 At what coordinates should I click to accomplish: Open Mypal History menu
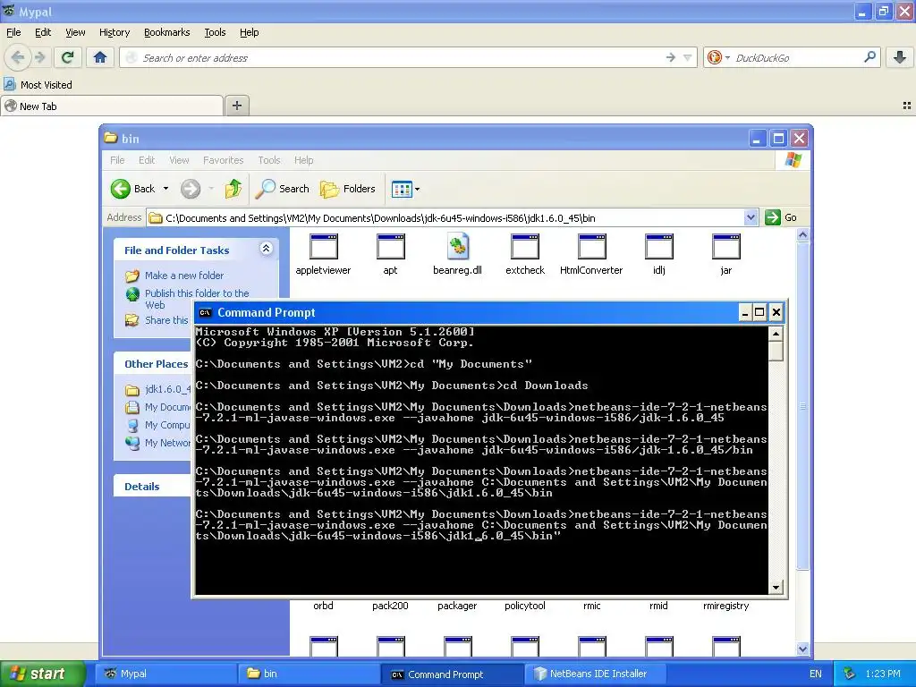click(114, 32)
